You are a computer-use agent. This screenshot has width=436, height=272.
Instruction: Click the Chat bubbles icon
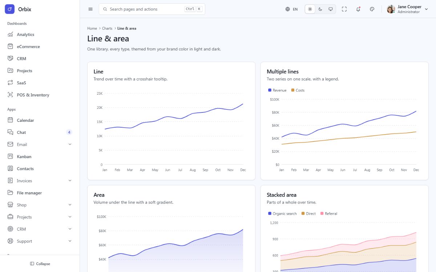[10, 132]
